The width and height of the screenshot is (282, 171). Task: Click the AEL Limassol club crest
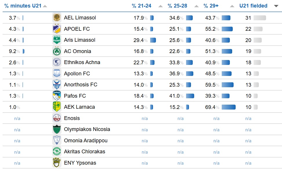pos(57,18)
